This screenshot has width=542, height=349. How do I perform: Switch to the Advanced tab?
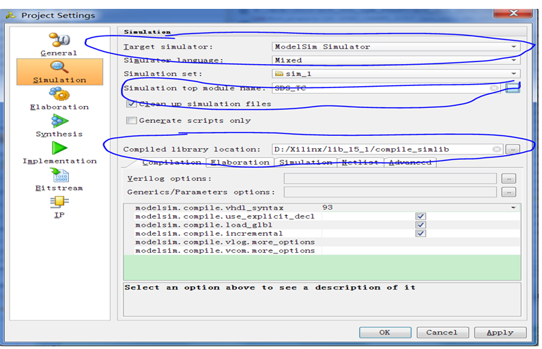coord(410,163)
